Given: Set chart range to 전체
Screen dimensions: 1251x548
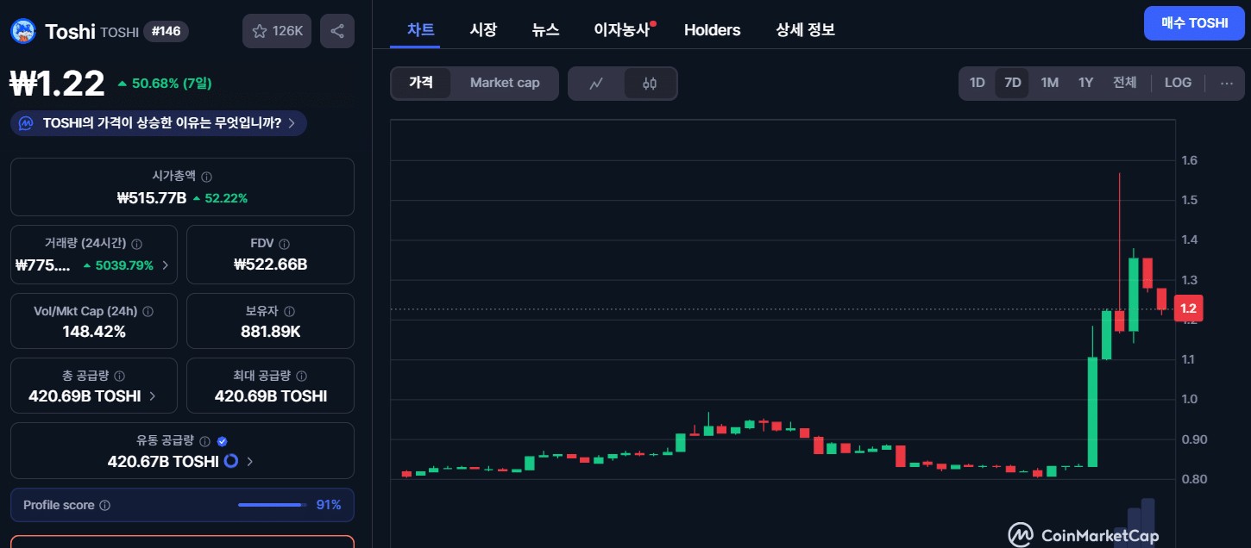Looking at the screenshot, I should click(1124, 83).
